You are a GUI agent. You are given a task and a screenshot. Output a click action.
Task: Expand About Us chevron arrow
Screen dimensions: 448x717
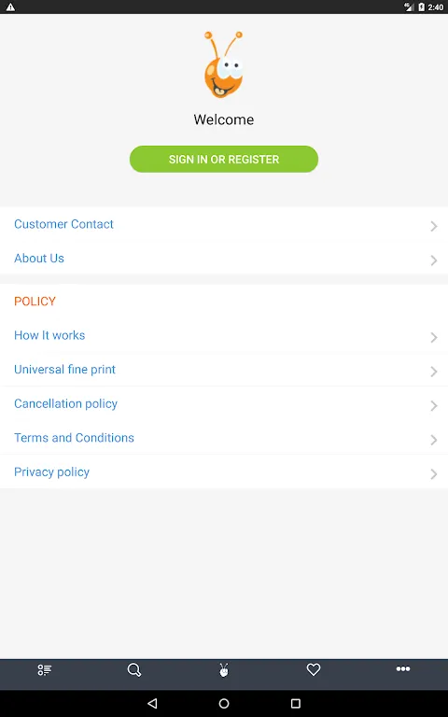pyautogui.click(x=433, y=260)
